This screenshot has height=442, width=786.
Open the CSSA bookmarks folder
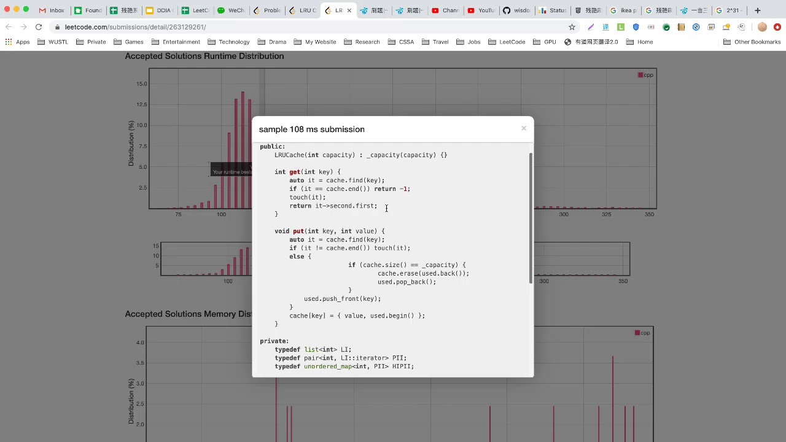[400, 42]
